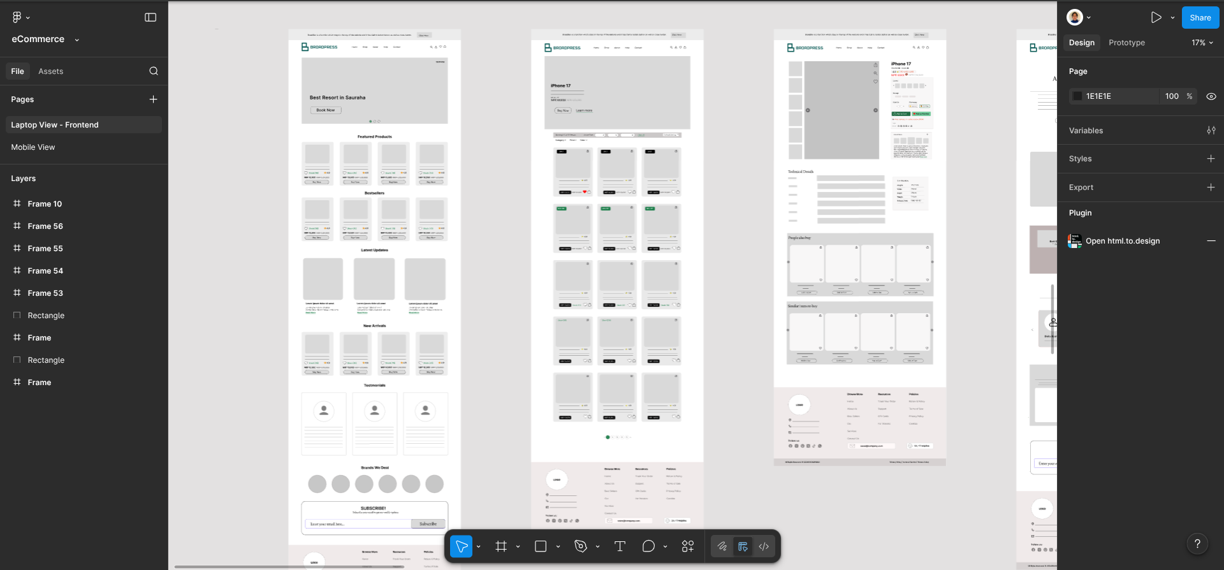
Task: Select the Comment tool
Action: (648, 546)
